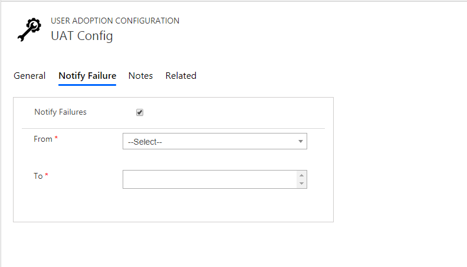This screenshot has width=467, height=267.
Task: Click the To field's down arrow
Action: [301, 183]
